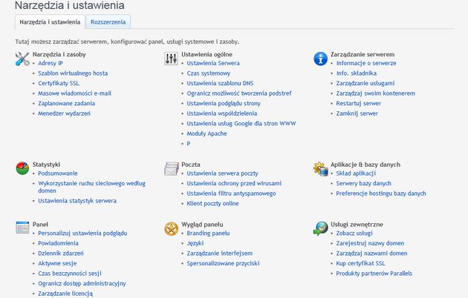Click the Restartuj serwer link

pyautogui.click(x=359, y=104)
